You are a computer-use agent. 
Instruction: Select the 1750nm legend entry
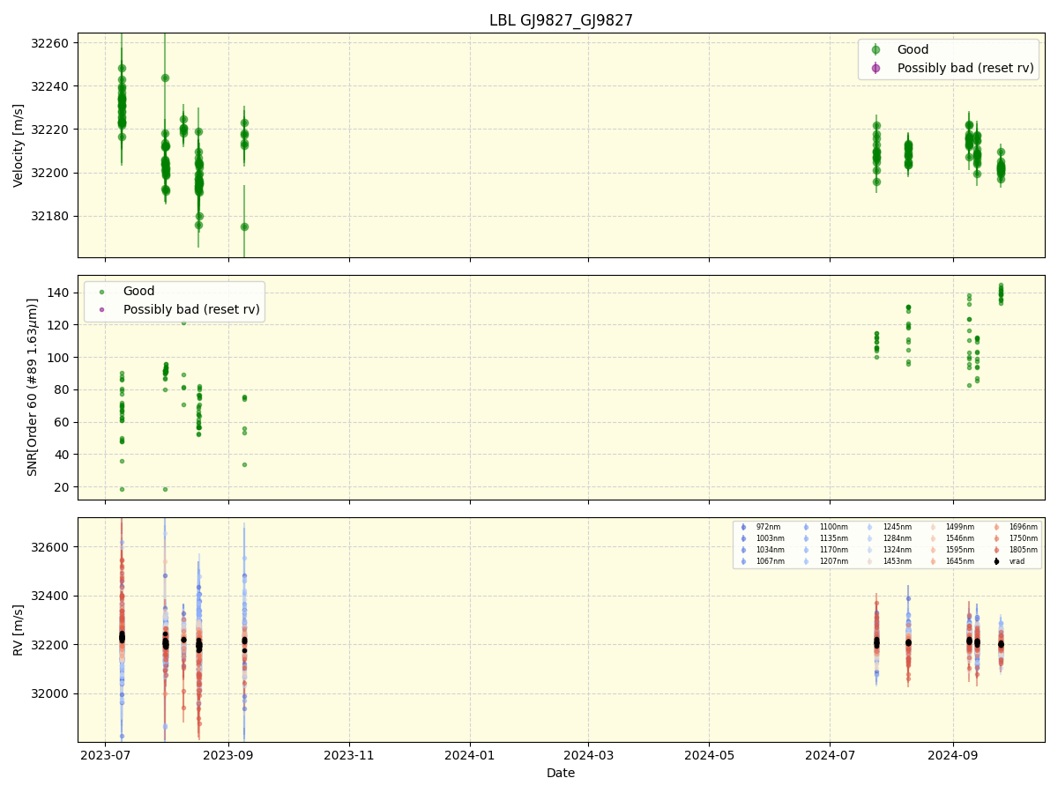(1024, 538)
